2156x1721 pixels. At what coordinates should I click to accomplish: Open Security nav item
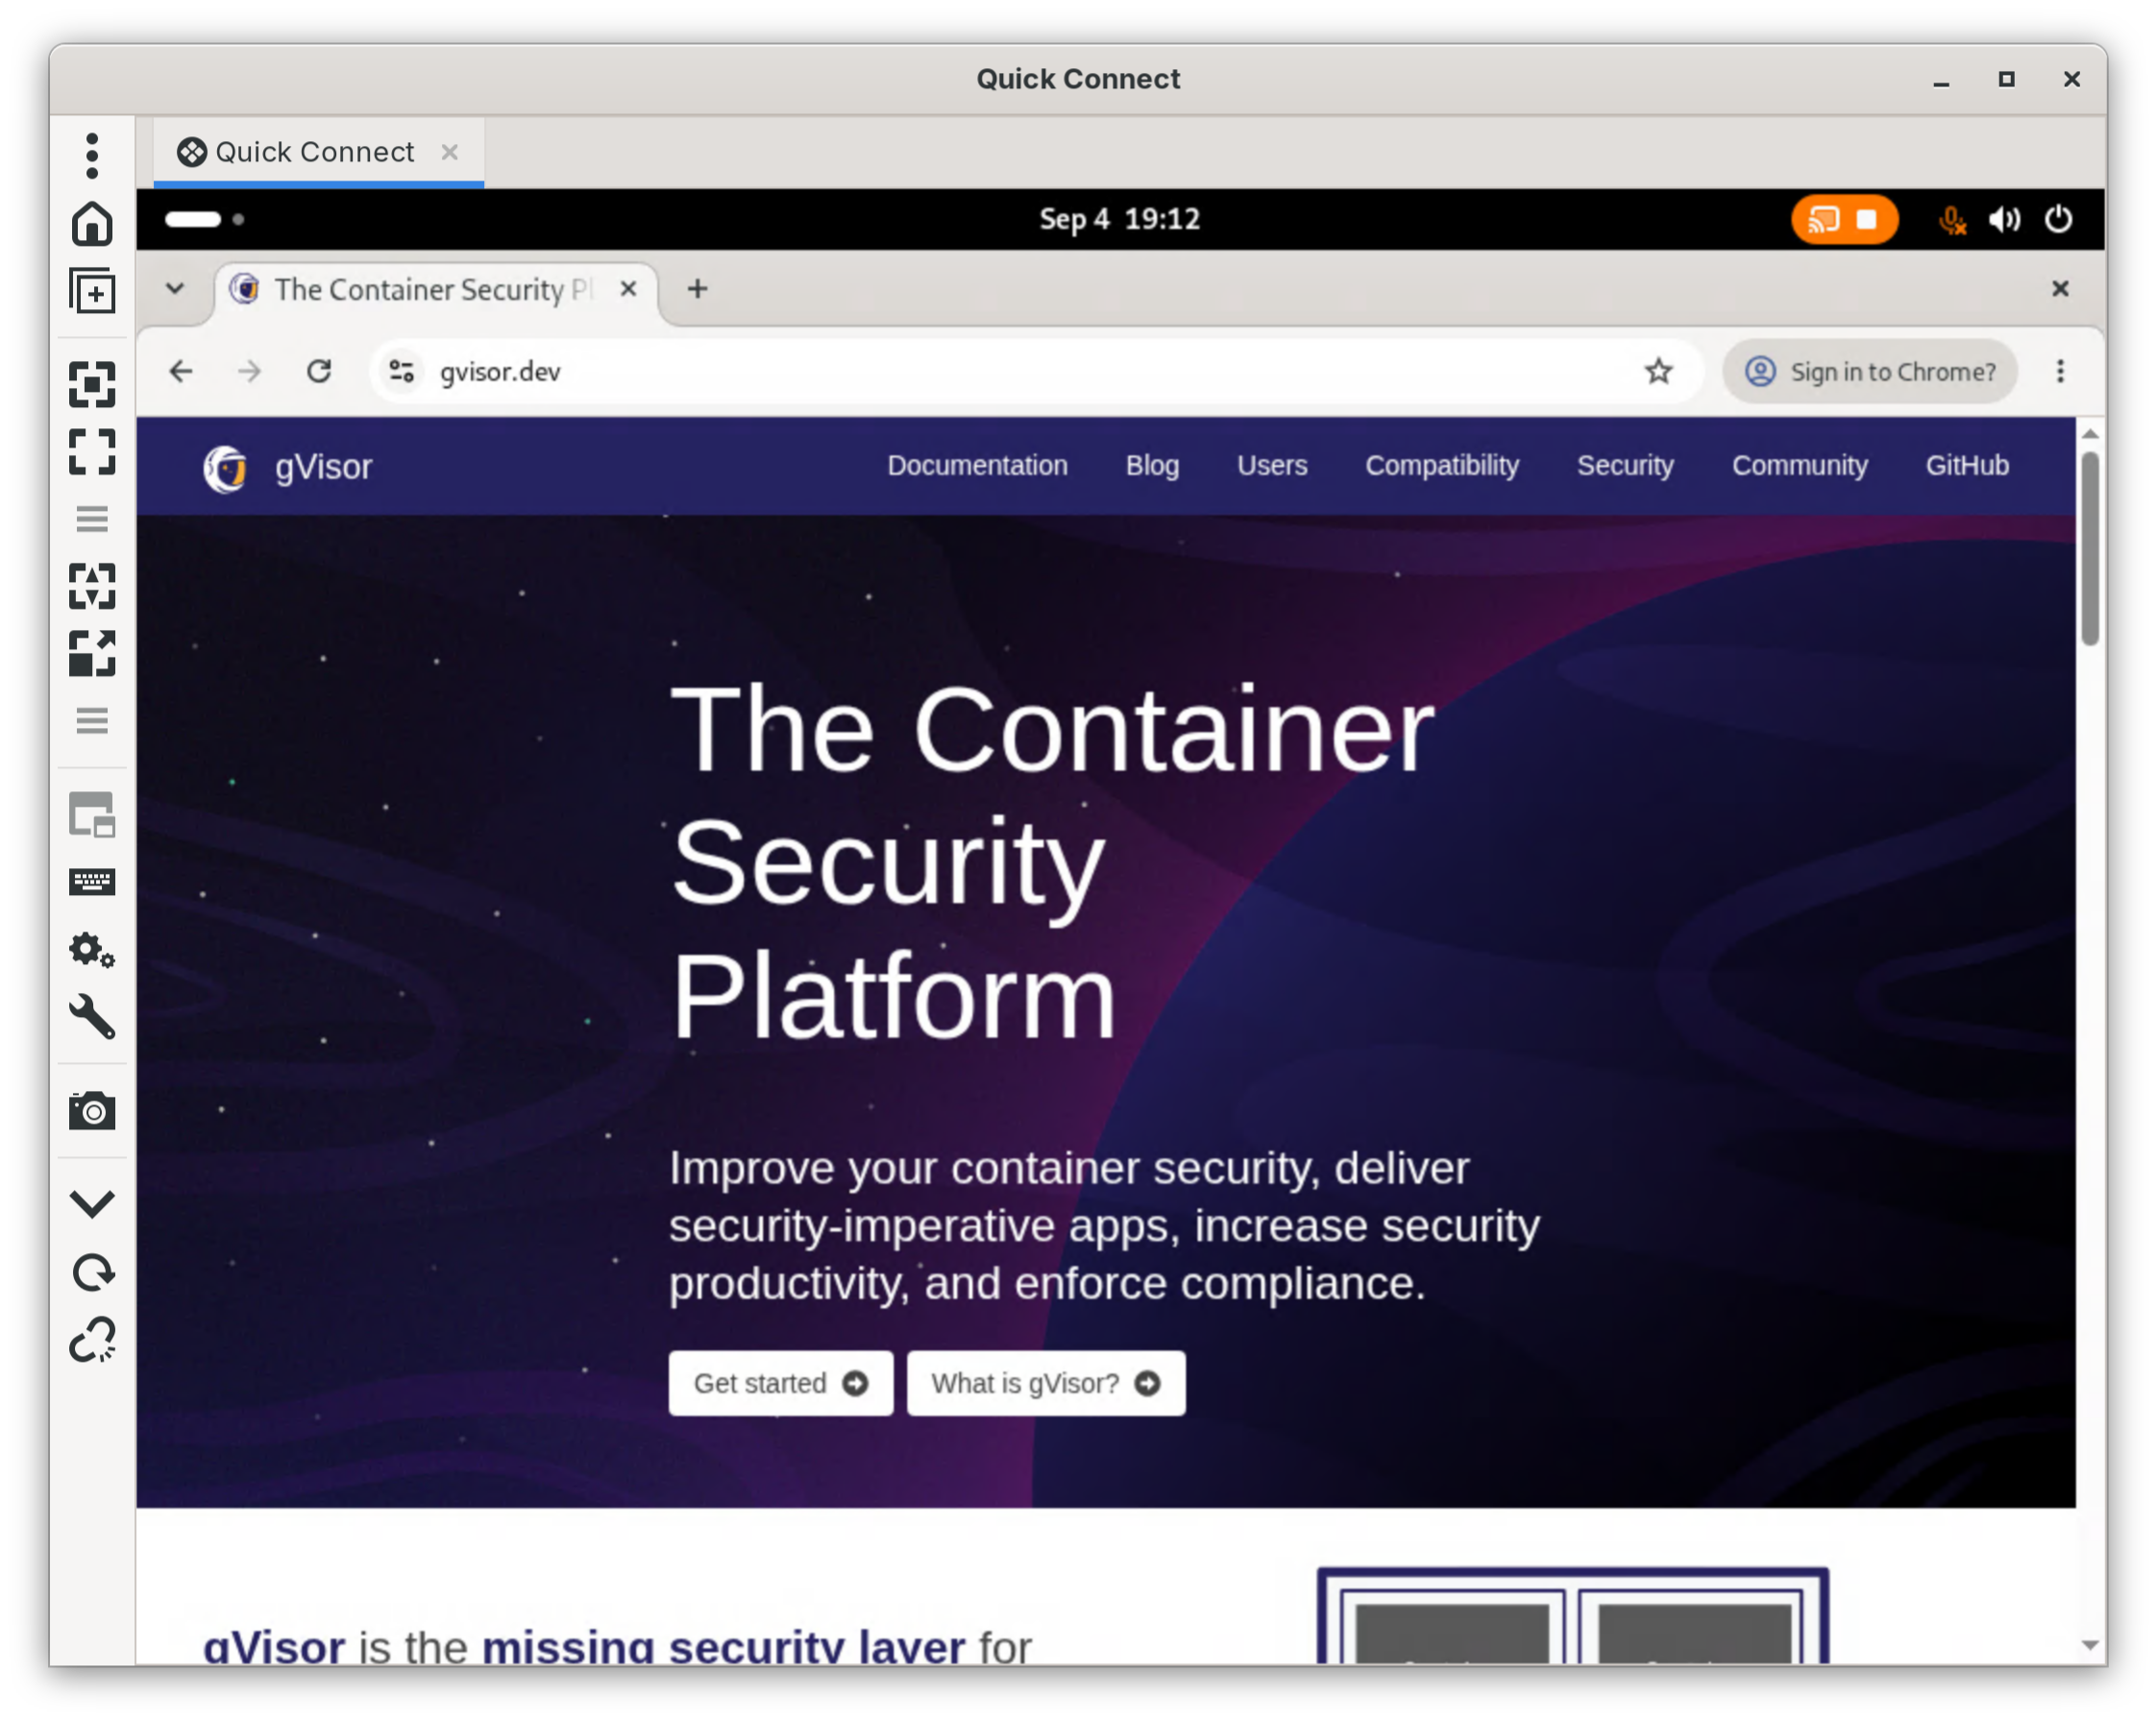click(1625, 466)
